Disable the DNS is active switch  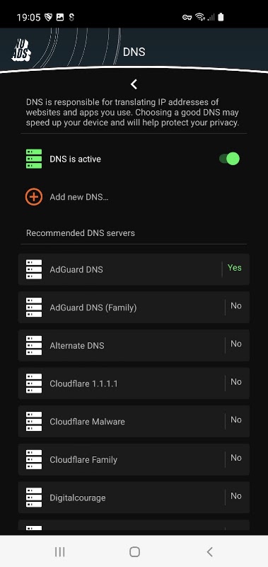(229, 159)
